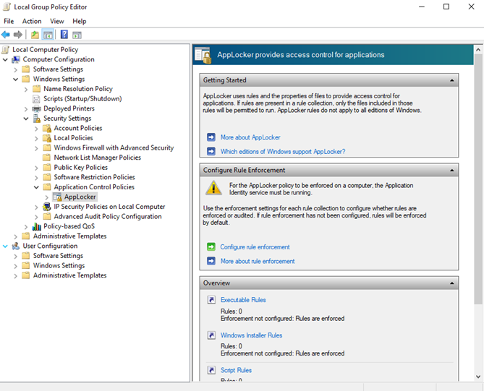Screen dimensions: 484x391
Task: Open the Help toolbar icon
Action: click(x=64, y=35)
